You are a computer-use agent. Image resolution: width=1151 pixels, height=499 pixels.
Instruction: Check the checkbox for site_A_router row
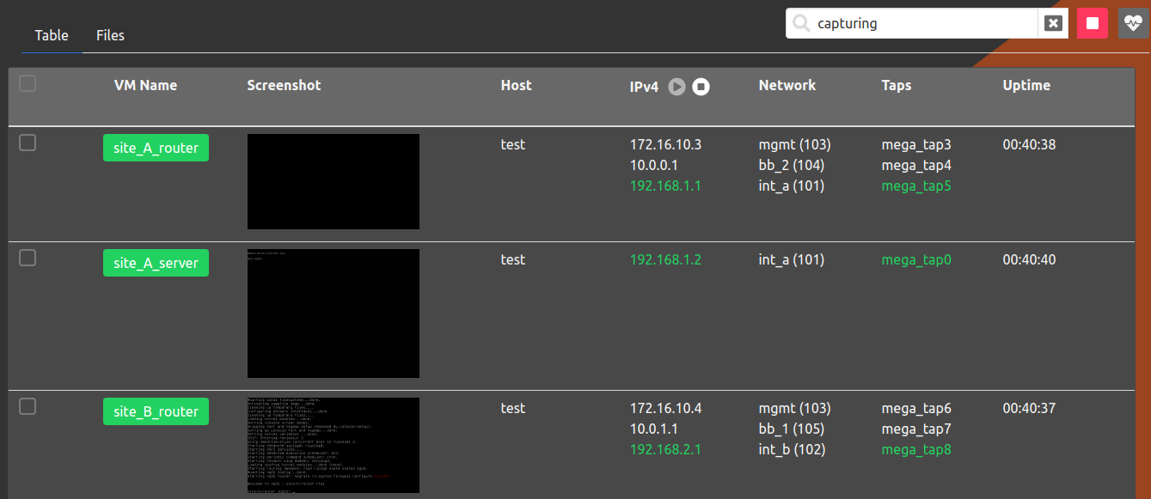[x=27, y=143]
